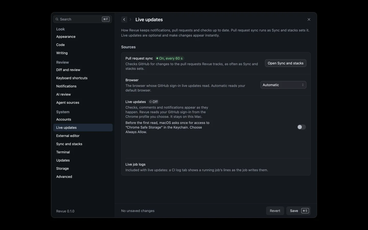Select Code in the sidebar
Image resolution: width=368 pixels, height=230 pixels.
83,45
